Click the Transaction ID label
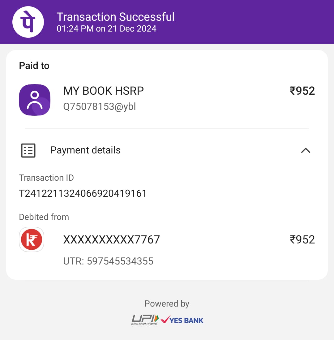The image size is (334, 340). click(x=46, y=178)
